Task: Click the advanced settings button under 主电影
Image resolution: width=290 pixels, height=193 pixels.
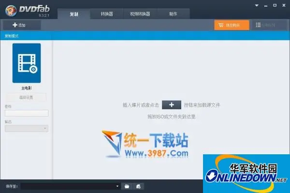Action: tap(27, 97)
